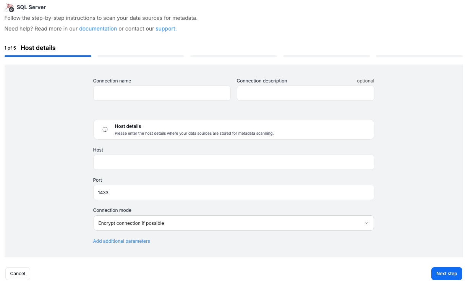Click the 'Host' field label
This screenshot has height=284, width=468.
(x=98, y=150)
